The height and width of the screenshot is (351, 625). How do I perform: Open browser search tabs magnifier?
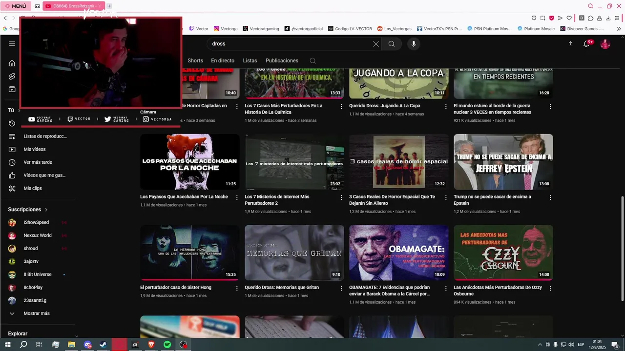pyautogui.click(x=590, y=6)
